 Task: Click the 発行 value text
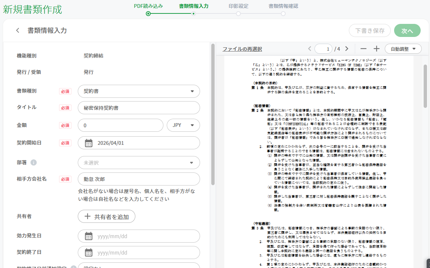coord(89,72)
